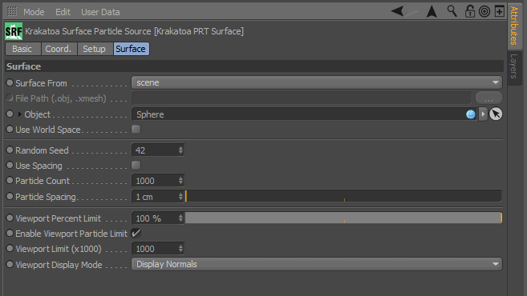Viewport: 527px width, 296px height.
Task: Open the search magnifier icon
Action: click(452, 11)
